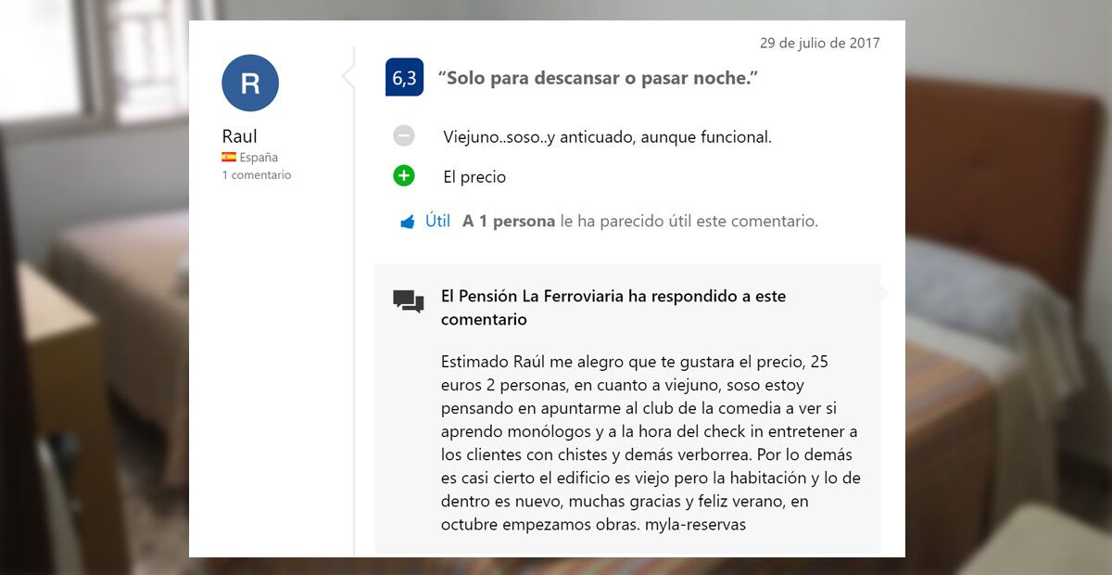Open Raul's 1 comentario link
This screenshot has height=575, width=1112.
(257, 174)
